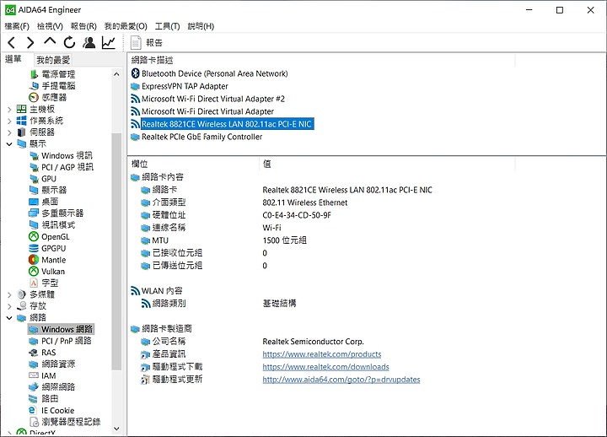607x437 pixels.
Task: Open the 檢視(V) menu
Action: pos(50,26)
